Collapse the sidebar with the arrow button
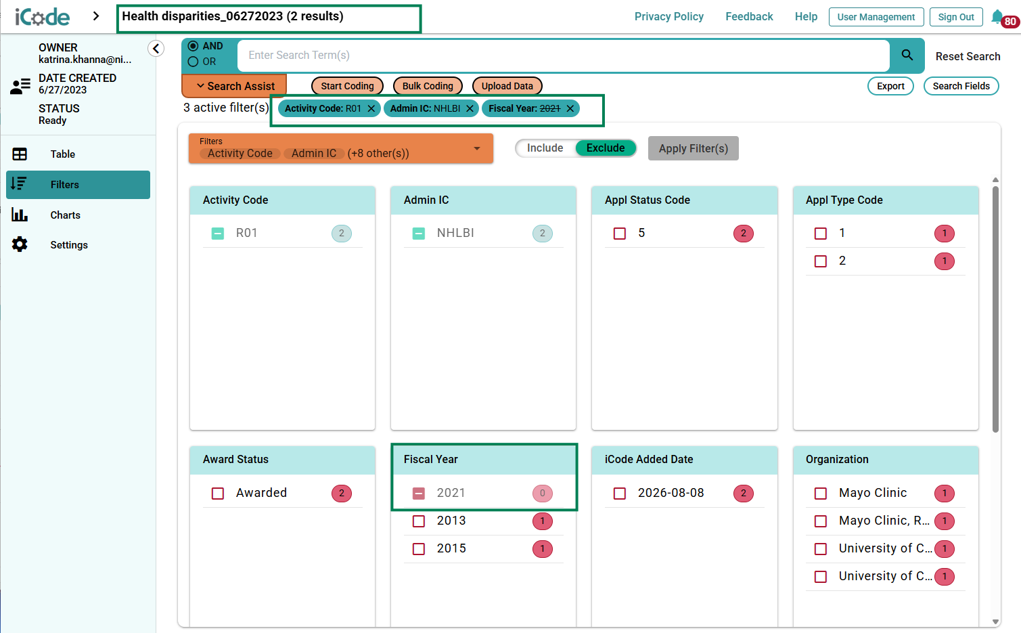Image resolution: width=1021 pixels, height=633 pixels. 156,49
